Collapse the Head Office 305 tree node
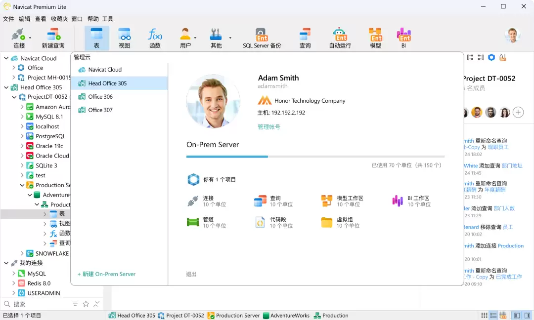This screenshot has height=320, width=534. 6,87
